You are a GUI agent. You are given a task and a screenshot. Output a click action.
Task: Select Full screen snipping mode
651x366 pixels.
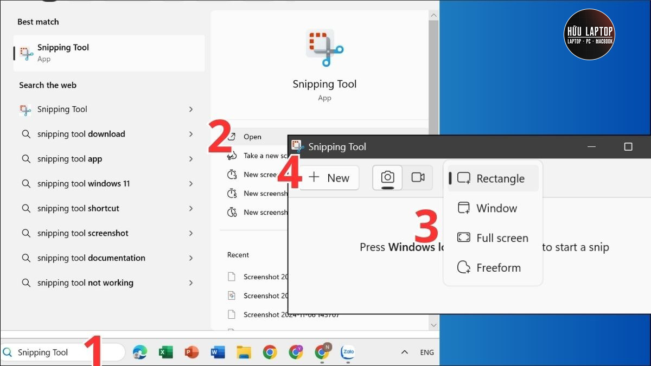493,238
